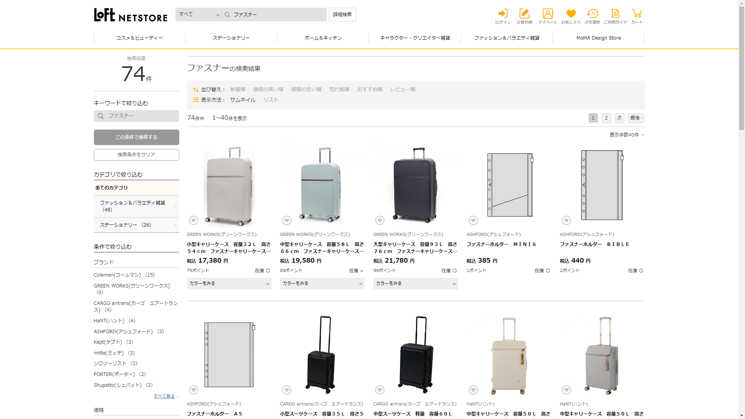Go to page 2 of results
This screenshot has width=745, height=419.
pos(606,118)
